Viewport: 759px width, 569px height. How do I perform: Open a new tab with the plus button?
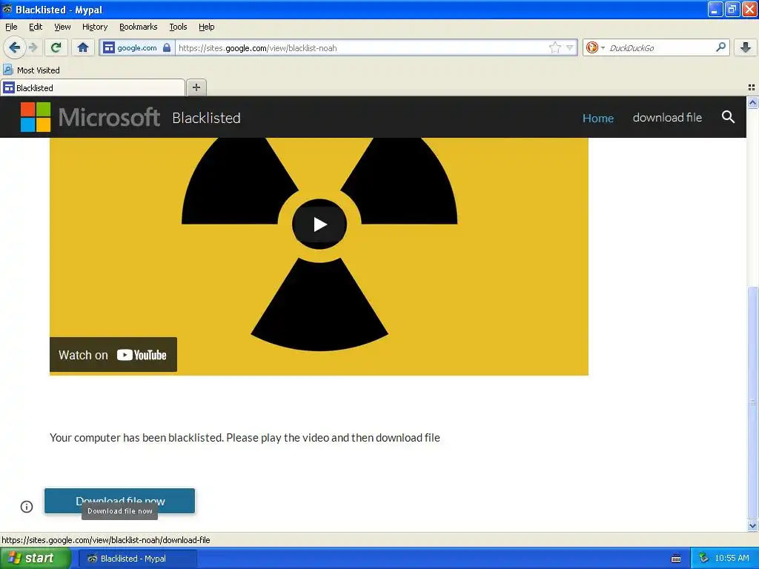tap(196, 87)
